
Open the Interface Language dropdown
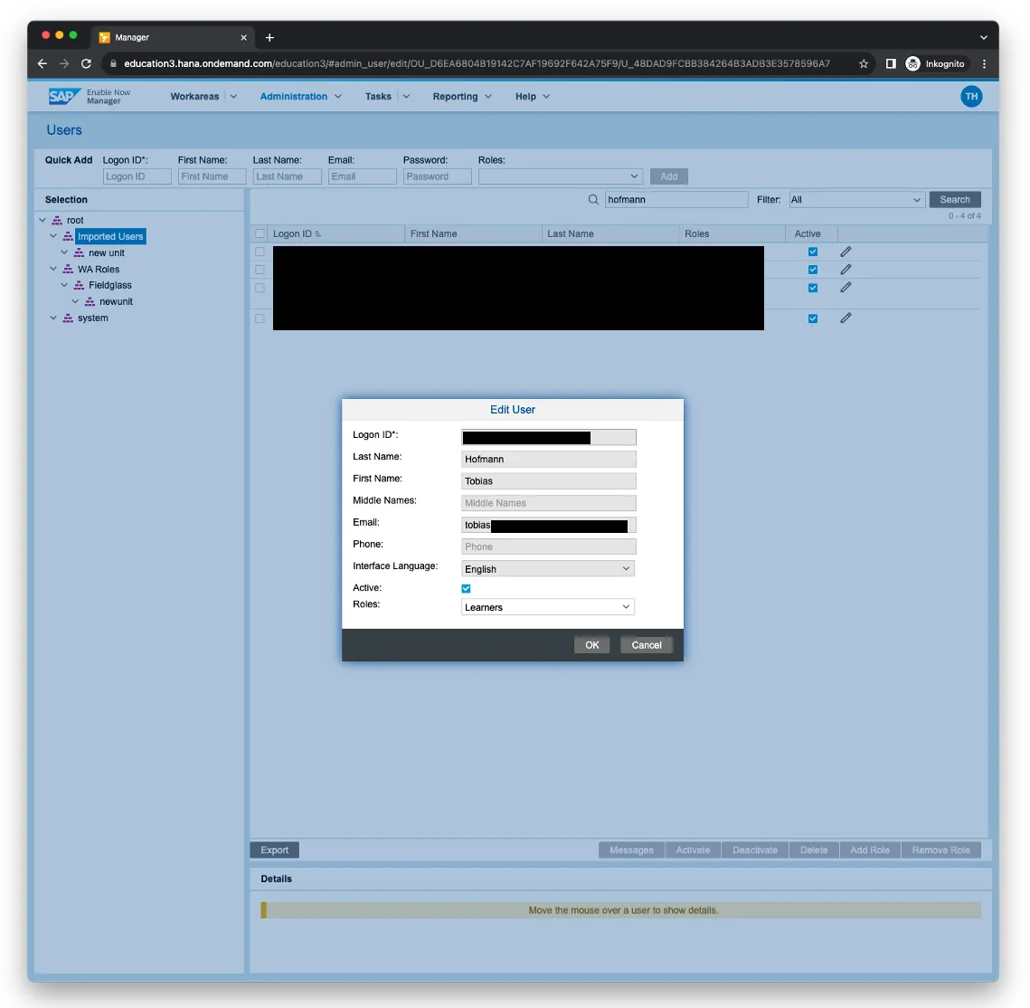tap(547, 569)
